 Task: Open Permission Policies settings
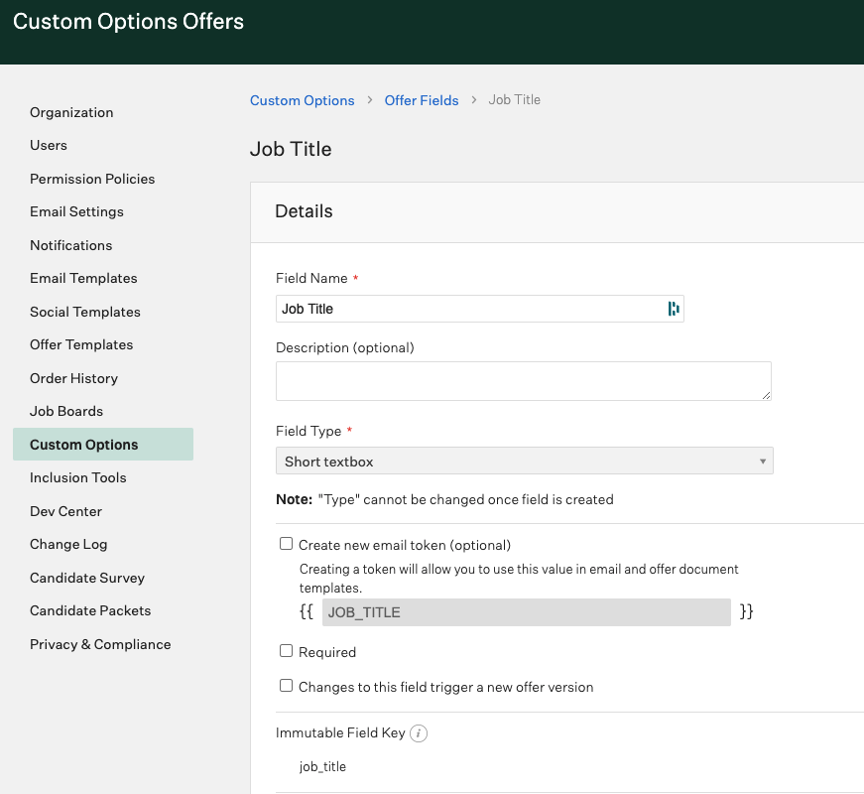tap(92, 179)
